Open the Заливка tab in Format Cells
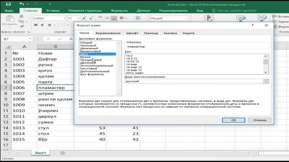The width and height of the screenshot is (289, 162). [x=170, y=33]
